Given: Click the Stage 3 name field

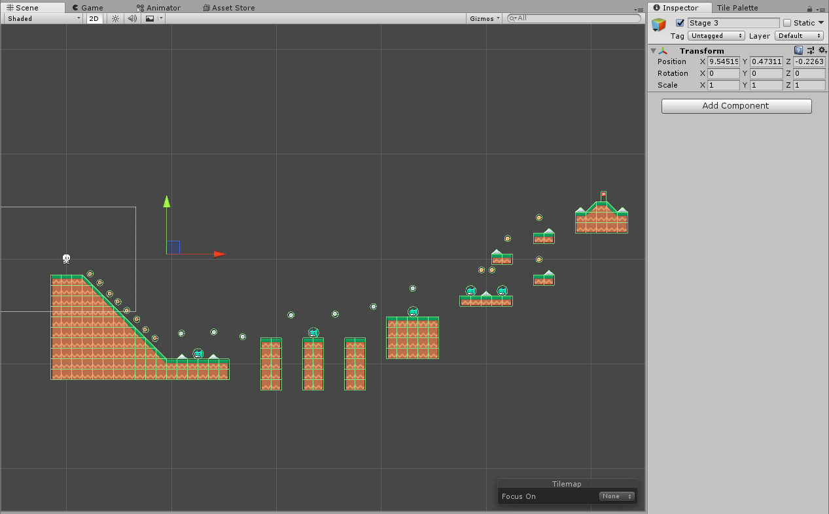Looking at the screenshot, I should 733,23.
